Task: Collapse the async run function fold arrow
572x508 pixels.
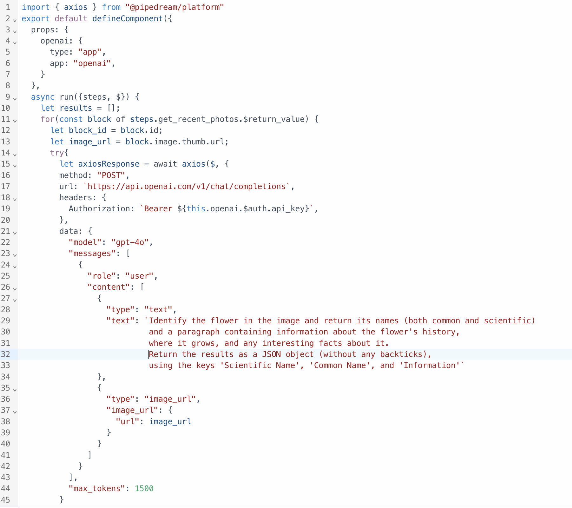Action: [15, 99]
